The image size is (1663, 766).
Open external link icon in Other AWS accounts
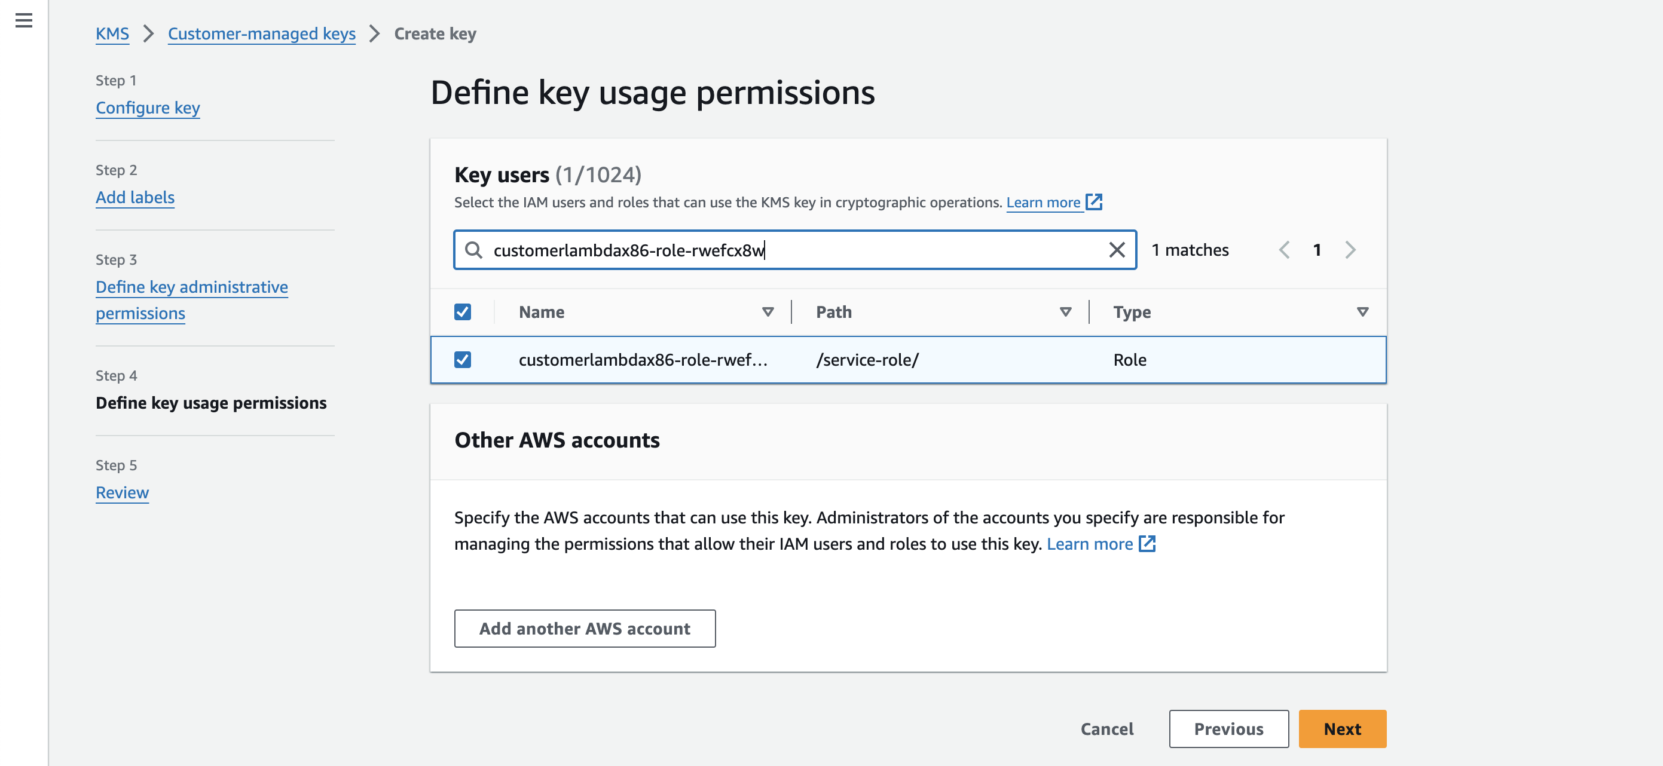[x=1147, y=543]
